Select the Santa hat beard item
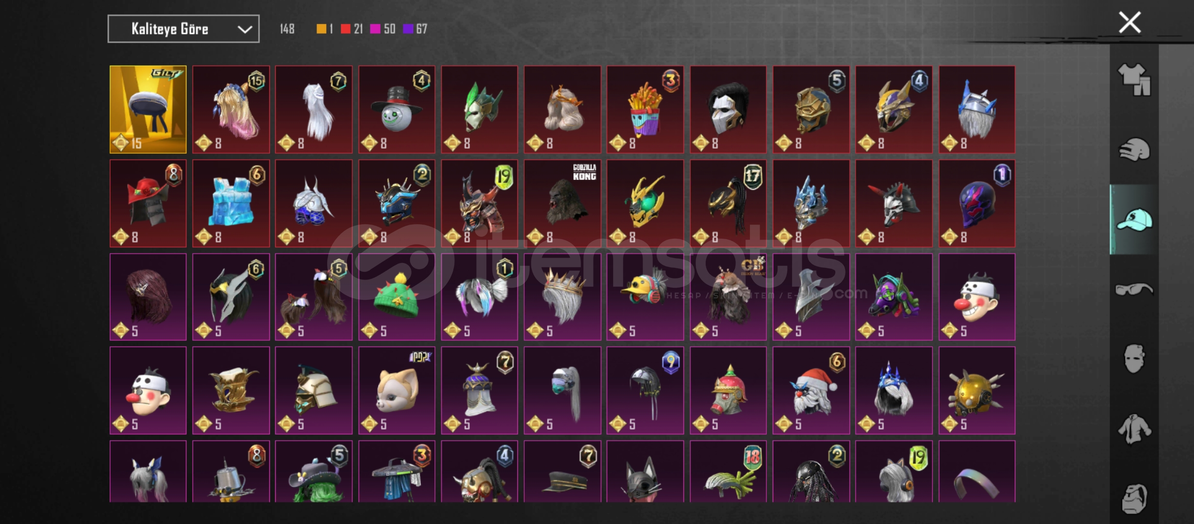The height and width of the screenshot is (524, 1194). click(x=811, y=391)
